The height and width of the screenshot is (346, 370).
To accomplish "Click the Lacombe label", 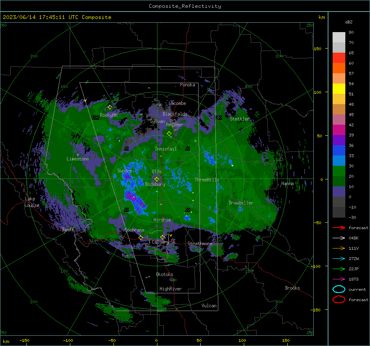I will [177, 103].
